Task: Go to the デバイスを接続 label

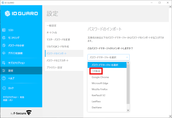Action: (x=15, y=53)
